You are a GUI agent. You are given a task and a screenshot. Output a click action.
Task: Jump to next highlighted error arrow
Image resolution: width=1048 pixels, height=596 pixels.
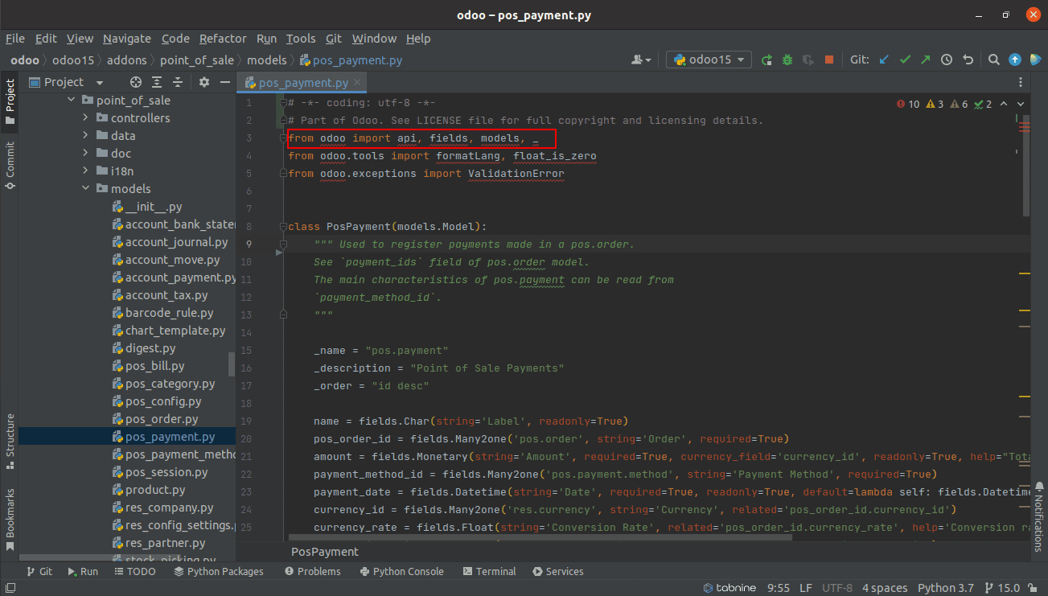[x=1021, y=104]
